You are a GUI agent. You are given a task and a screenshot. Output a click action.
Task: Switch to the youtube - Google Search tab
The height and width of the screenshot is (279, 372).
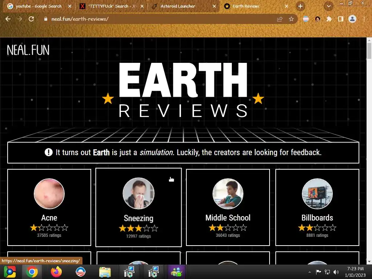click(x=39, y=6)
